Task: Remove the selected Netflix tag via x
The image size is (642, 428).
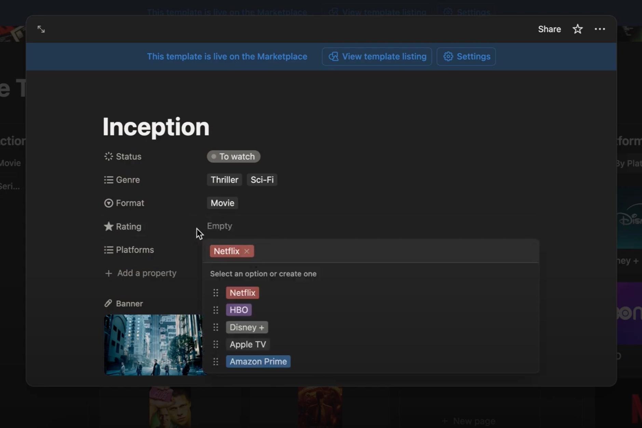Action: [247, 251]
